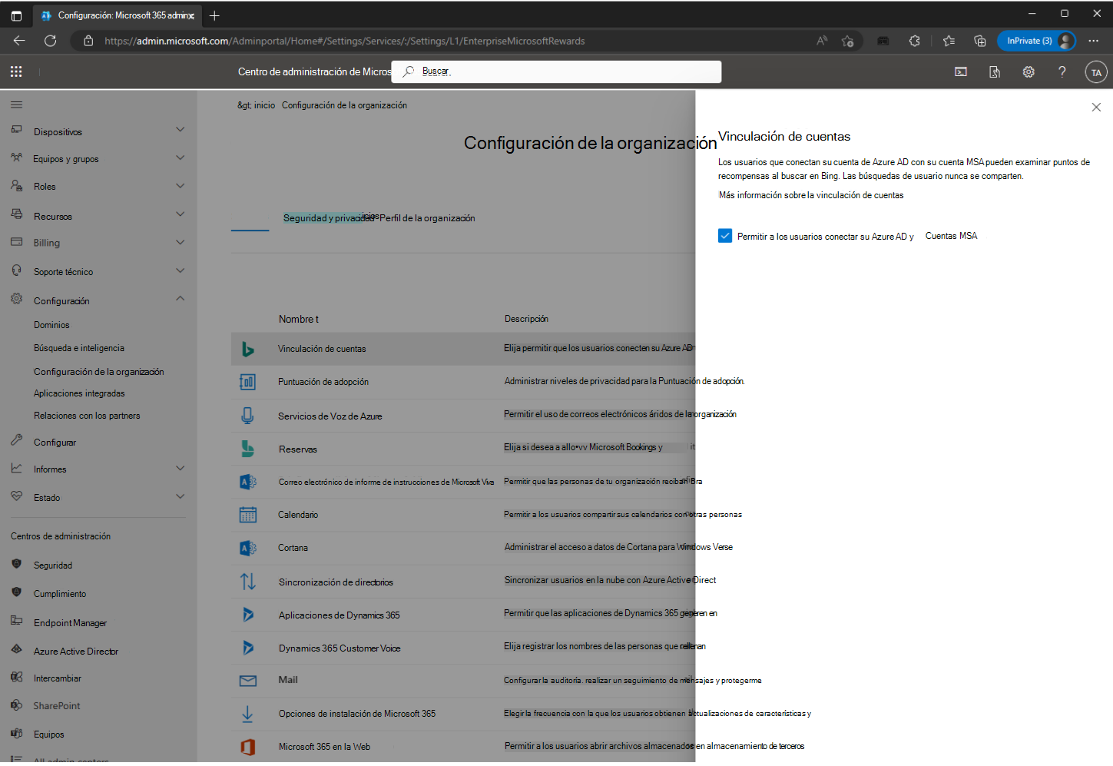The width and height of the screenshot is (1113, 766).
Task: Open Más información sobre la vinculación link
Action: tap(811, 195)
